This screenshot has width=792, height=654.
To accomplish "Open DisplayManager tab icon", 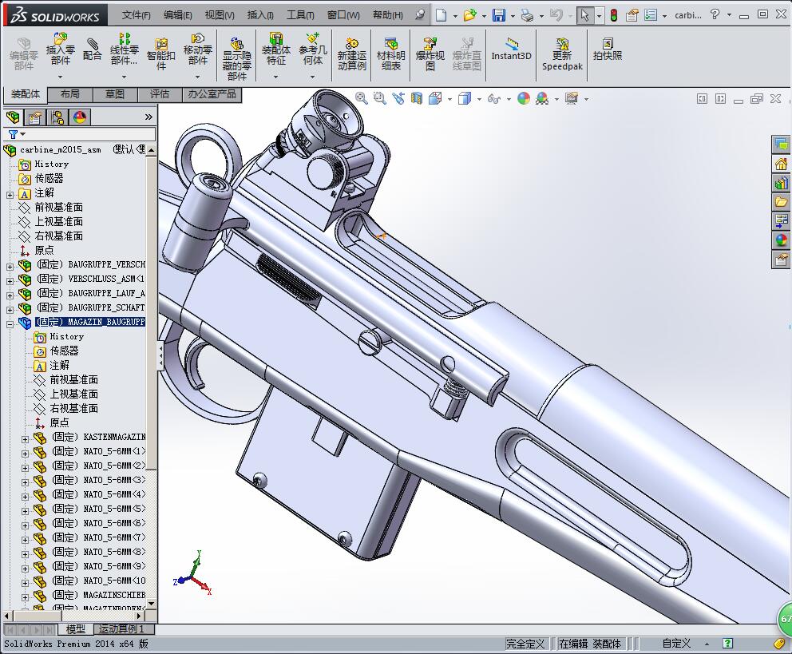I will coord(80,117).
